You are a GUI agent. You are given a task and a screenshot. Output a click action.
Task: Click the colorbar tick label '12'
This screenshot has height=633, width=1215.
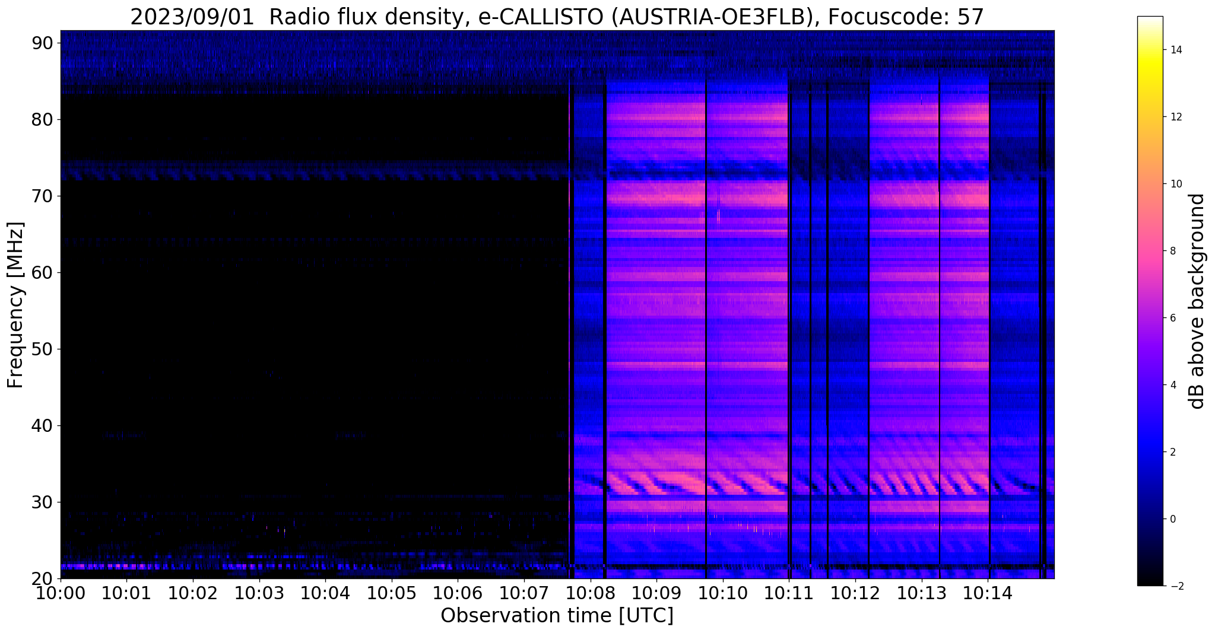pos(1175,117)
